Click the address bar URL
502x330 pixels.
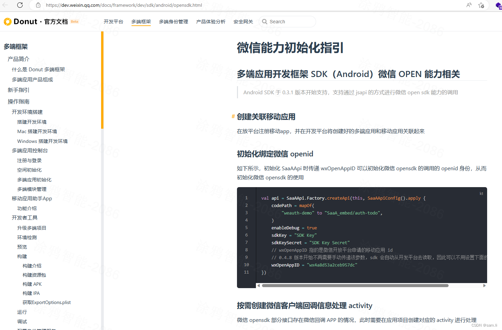click(x=124, y=5)
